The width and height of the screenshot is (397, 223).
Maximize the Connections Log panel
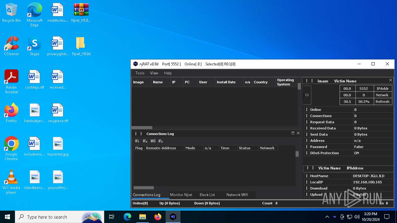coord(293,133)
